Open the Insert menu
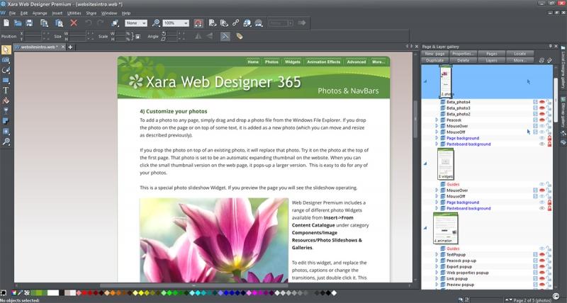This screenshot has height=303, width=567. [x=57, y=13]
